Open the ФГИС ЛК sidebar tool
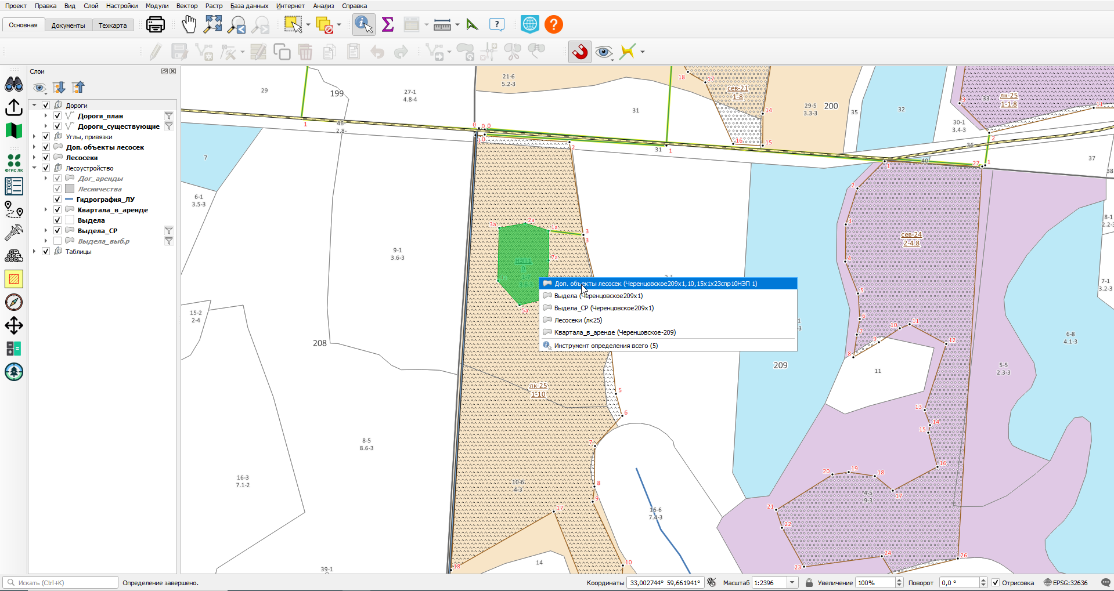Viewport: 1114px width, 591px height. click(x=14, y=162)
